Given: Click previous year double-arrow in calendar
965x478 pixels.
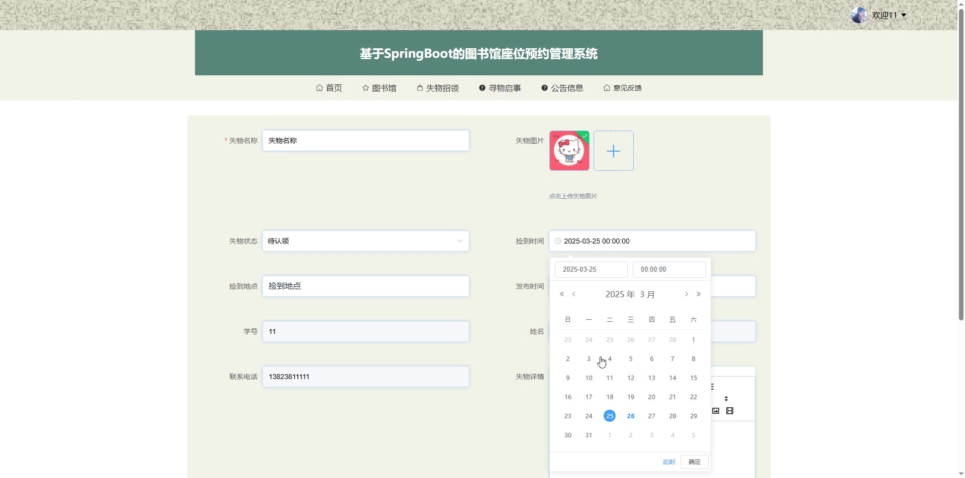Looking at the screenshot, I should [x=562, y=294].
